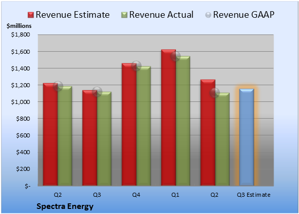Click the $1,000 axis value
The width and height of the screenshot is (299, 214).
(20, 102)
